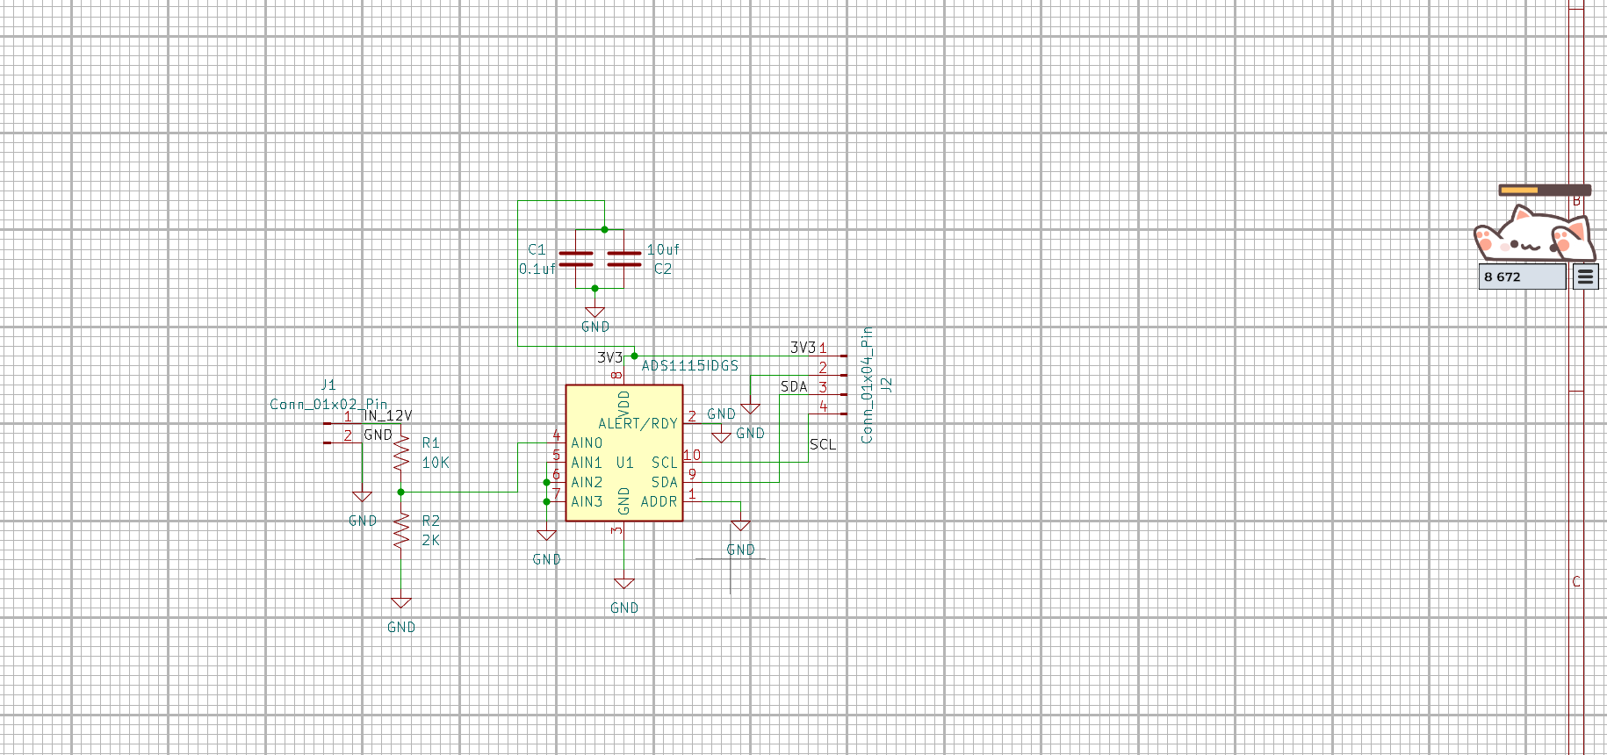Click the AIN3 pin name on U1
The height and width of the screenshot is (755, 1607).
(587, 501)
